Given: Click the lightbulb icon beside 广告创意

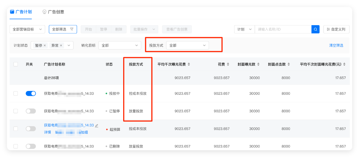Looking at the screenshot, I should 44,12.
